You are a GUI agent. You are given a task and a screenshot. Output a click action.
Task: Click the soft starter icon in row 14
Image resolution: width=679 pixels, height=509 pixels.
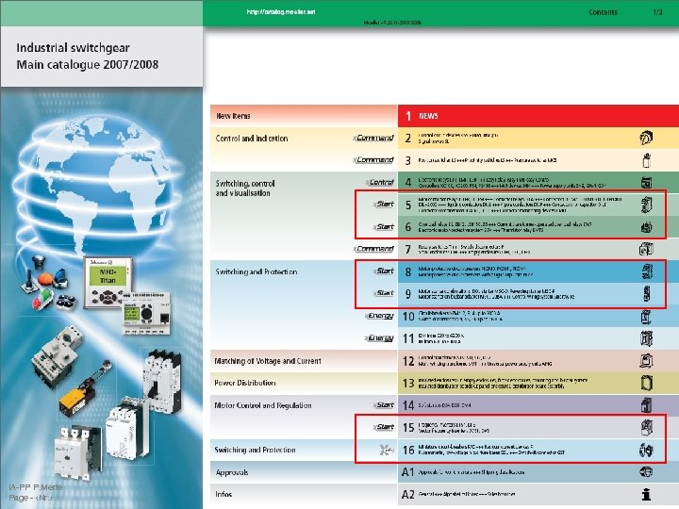point(647,405)
